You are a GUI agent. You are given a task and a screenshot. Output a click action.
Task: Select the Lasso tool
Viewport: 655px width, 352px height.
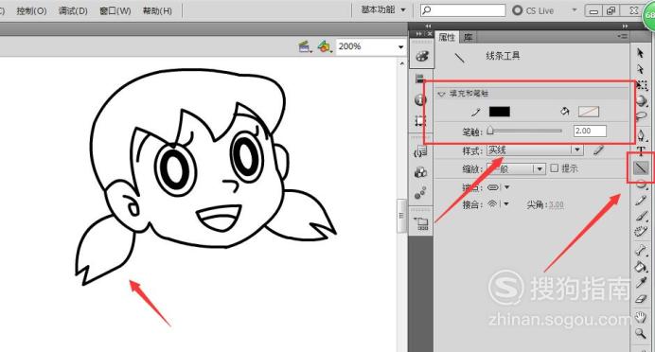click(x=641, y=116)
